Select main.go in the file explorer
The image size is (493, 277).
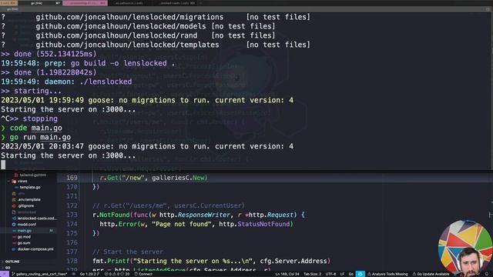tap(24, 231)
